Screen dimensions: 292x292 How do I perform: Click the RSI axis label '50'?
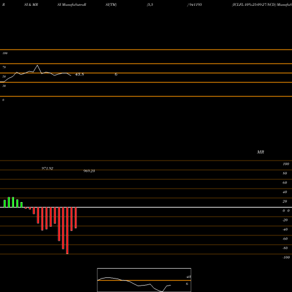(4, 77)
